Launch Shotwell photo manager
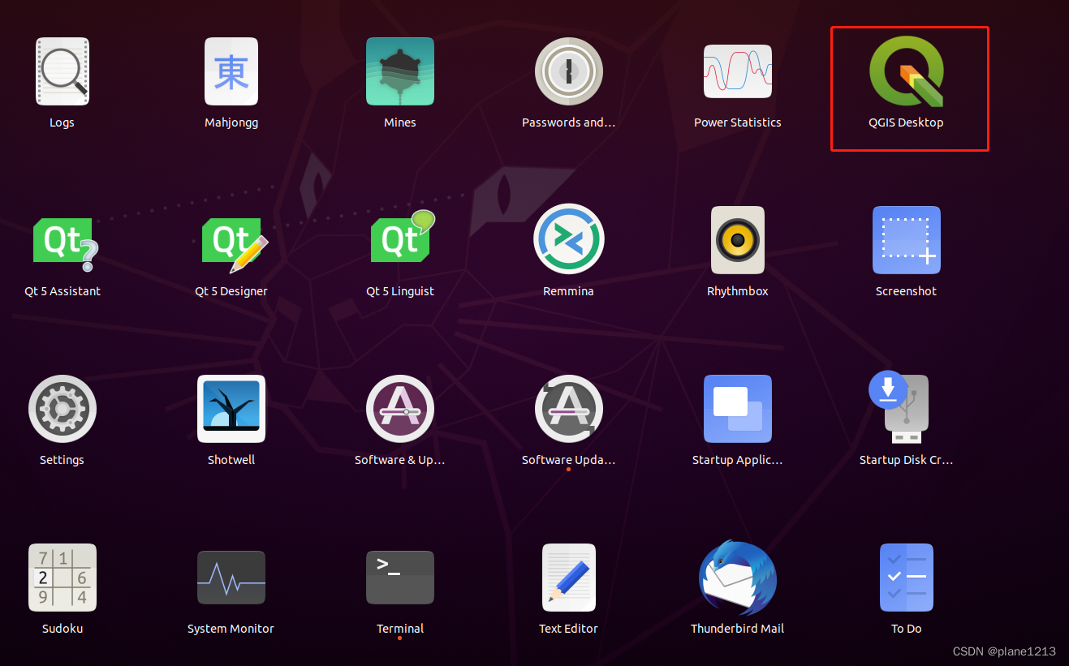The width and height of the screenshot is (1069, 666). tap(231, 408)
